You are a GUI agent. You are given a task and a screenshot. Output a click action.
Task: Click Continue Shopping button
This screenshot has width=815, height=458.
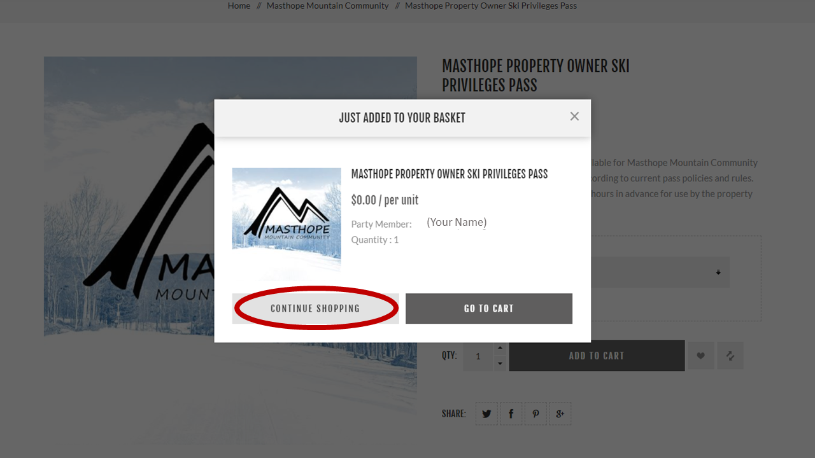[x=315, y=309]
